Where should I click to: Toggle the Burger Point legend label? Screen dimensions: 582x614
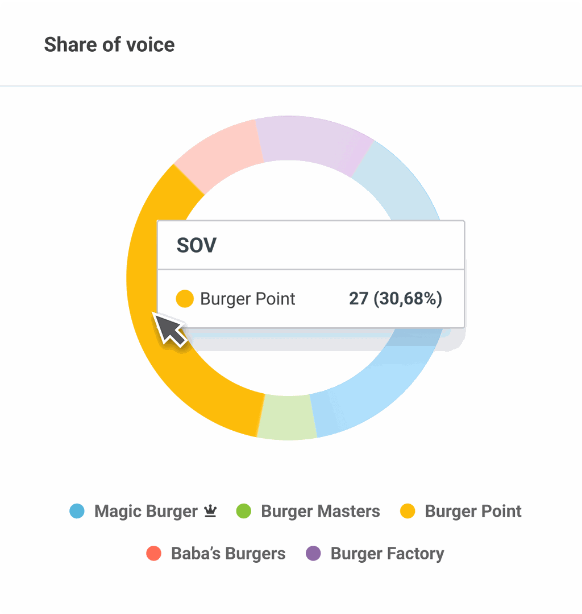(x=473, y=511)
